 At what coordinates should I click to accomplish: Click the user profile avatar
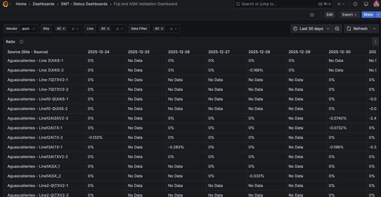tap(376, 4)
